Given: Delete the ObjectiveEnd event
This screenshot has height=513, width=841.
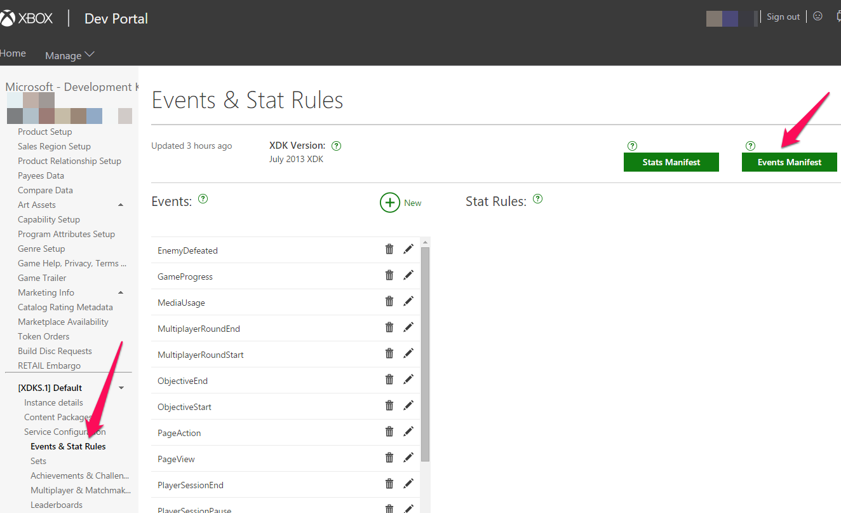Looking at the screenshot, I should (x=389, y=380).
